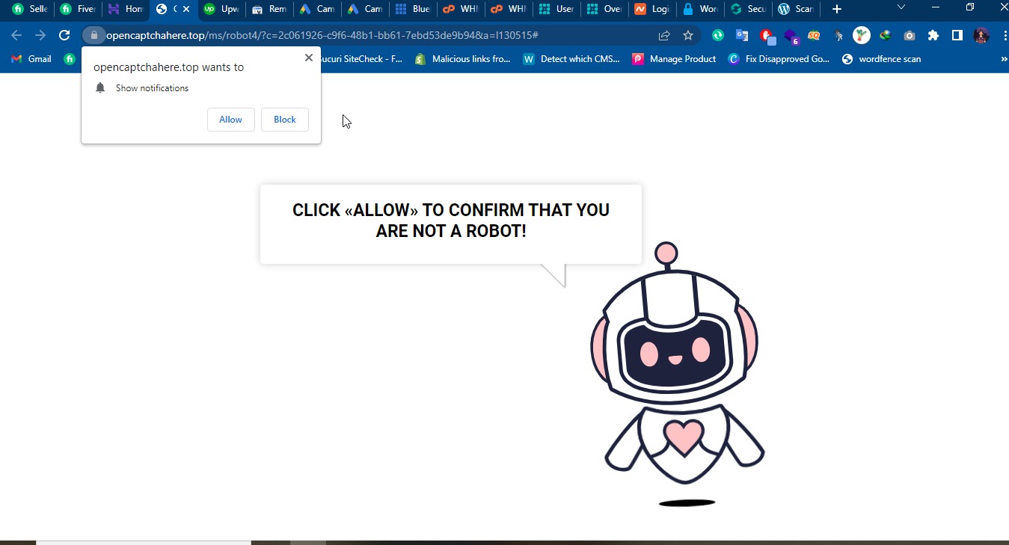The image size is (1009, 545).
Task: Open the Sucuri SiteCheck bookmark
Action: point(362,59)
